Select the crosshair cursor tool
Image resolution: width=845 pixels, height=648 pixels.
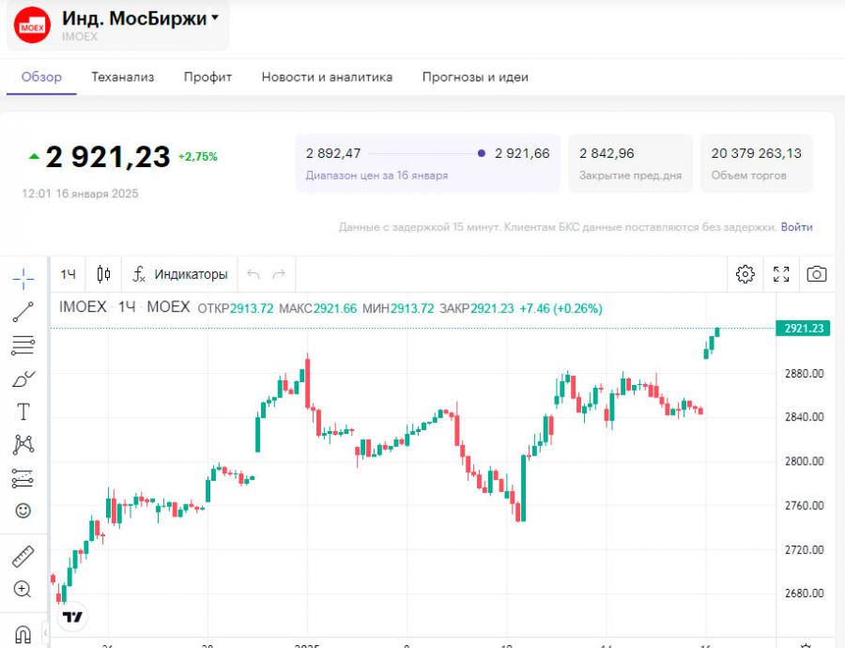tap(23, 278)
